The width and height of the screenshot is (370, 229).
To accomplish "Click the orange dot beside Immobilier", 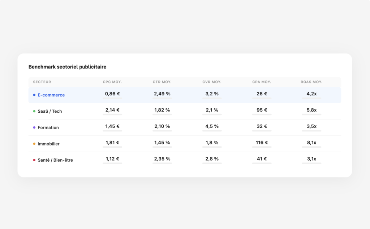I will coord(34,144).
